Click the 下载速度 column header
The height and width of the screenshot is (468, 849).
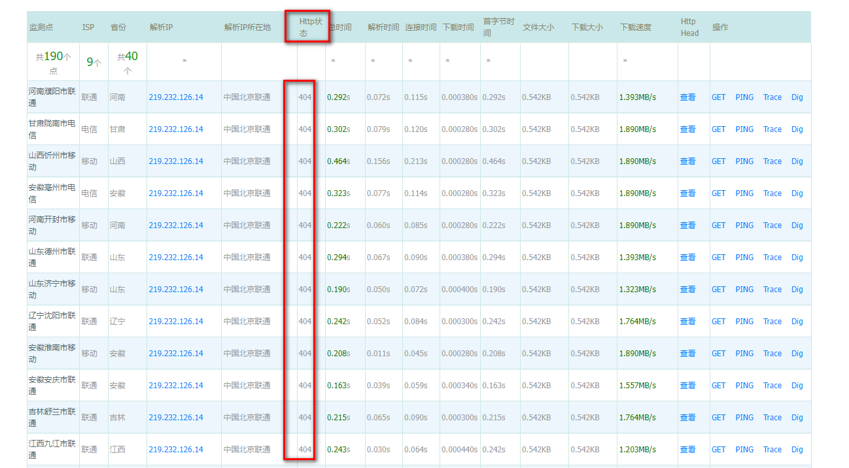[x=636, y=27]
